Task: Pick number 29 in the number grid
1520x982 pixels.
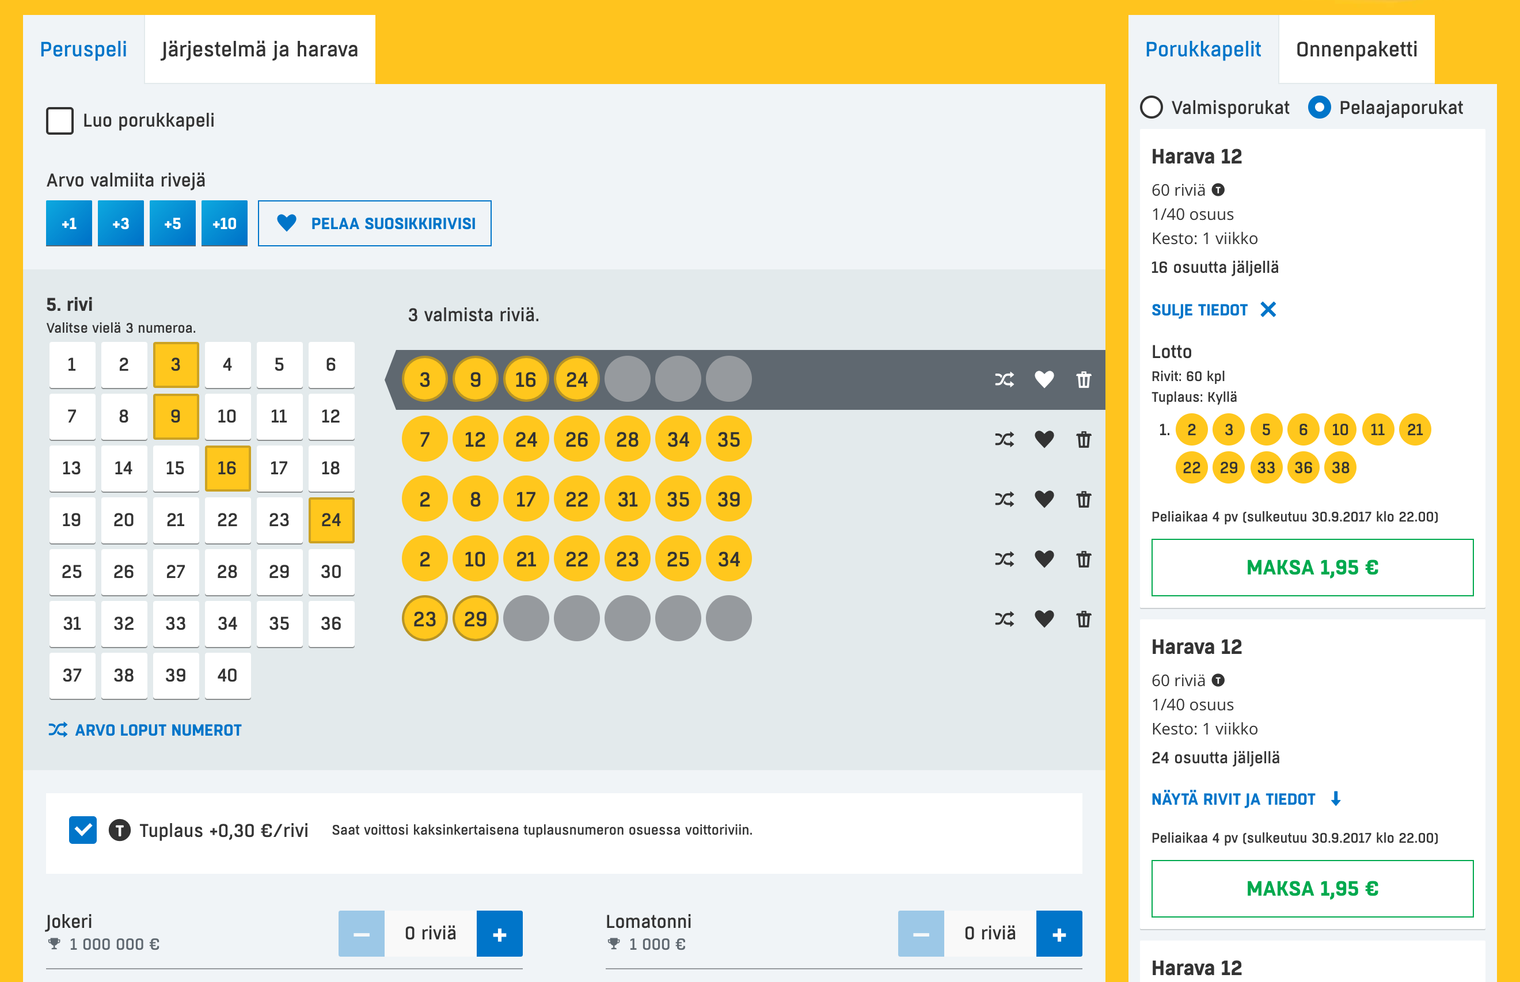Action: (279, 572)
